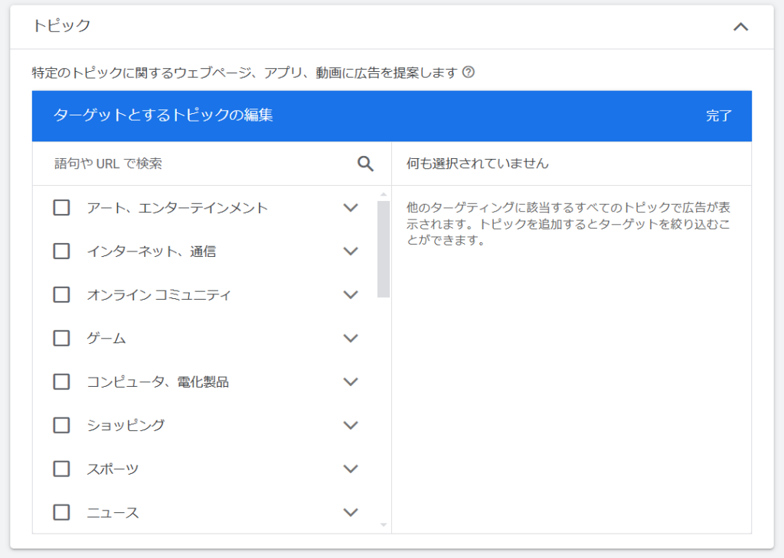The image size is (784, 558).
Task: Check the スポーツ checkbox
Action: tap(61, 469)
